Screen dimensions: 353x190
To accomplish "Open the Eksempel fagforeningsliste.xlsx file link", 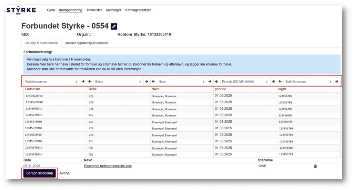I will click(x=108, y=166).
